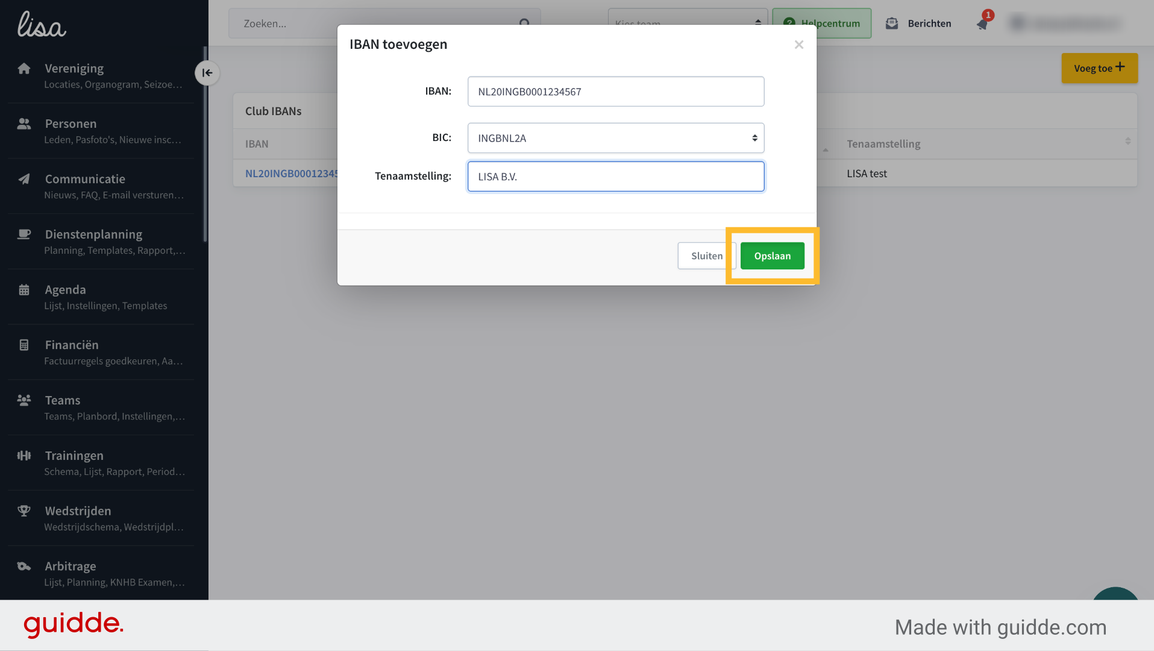Click the Tenaamstelling input field

[x=616, y=177]
